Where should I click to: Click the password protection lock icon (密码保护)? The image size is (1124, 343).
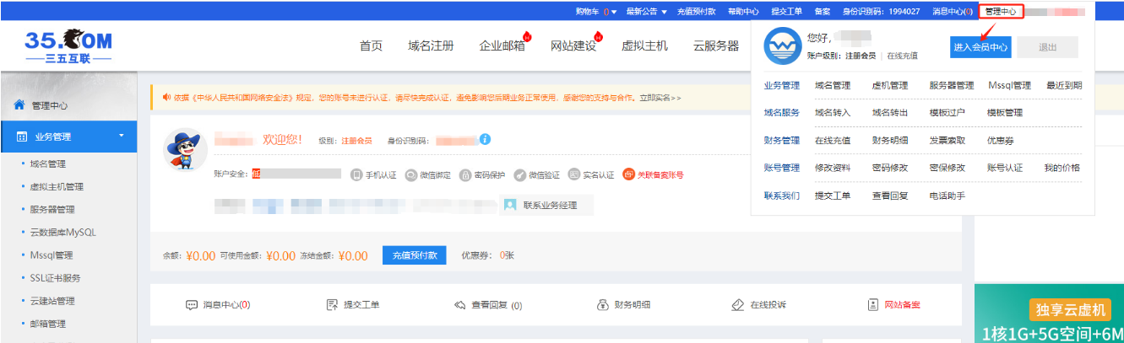point(465,175)
